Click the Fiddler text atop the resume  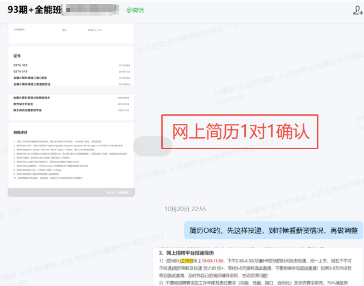click(20, 29)
